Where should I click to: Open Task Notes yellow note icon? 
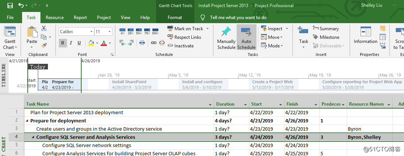click(383, 28)
